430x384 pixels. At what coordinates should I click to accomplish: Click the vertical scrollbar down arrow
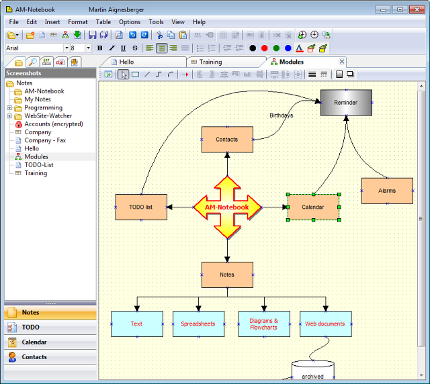421,375
